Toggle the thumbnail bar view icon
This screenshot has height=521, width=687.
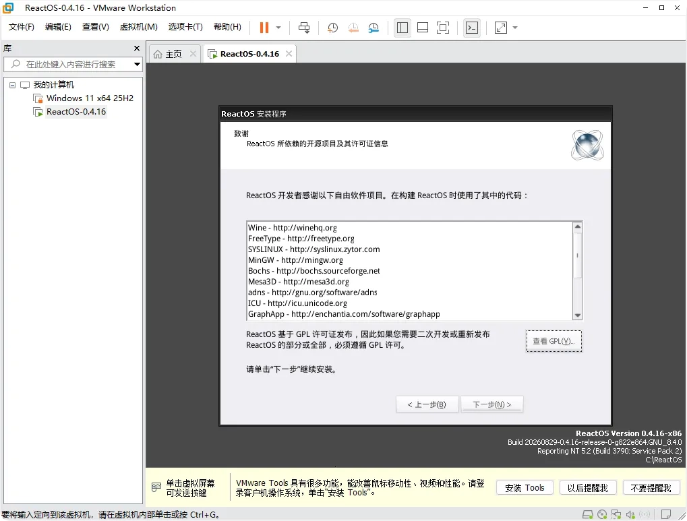423,28
